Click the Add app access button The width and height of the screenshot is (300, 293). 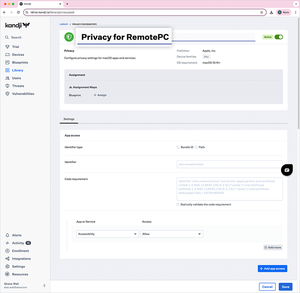(272, 268)
